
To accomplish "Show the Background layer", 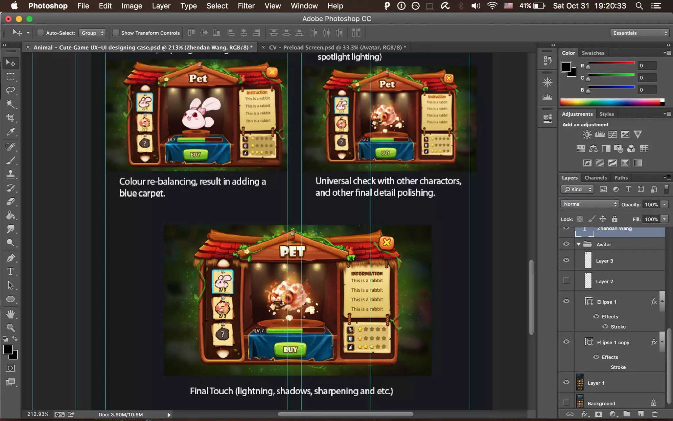I will (566, 403).
